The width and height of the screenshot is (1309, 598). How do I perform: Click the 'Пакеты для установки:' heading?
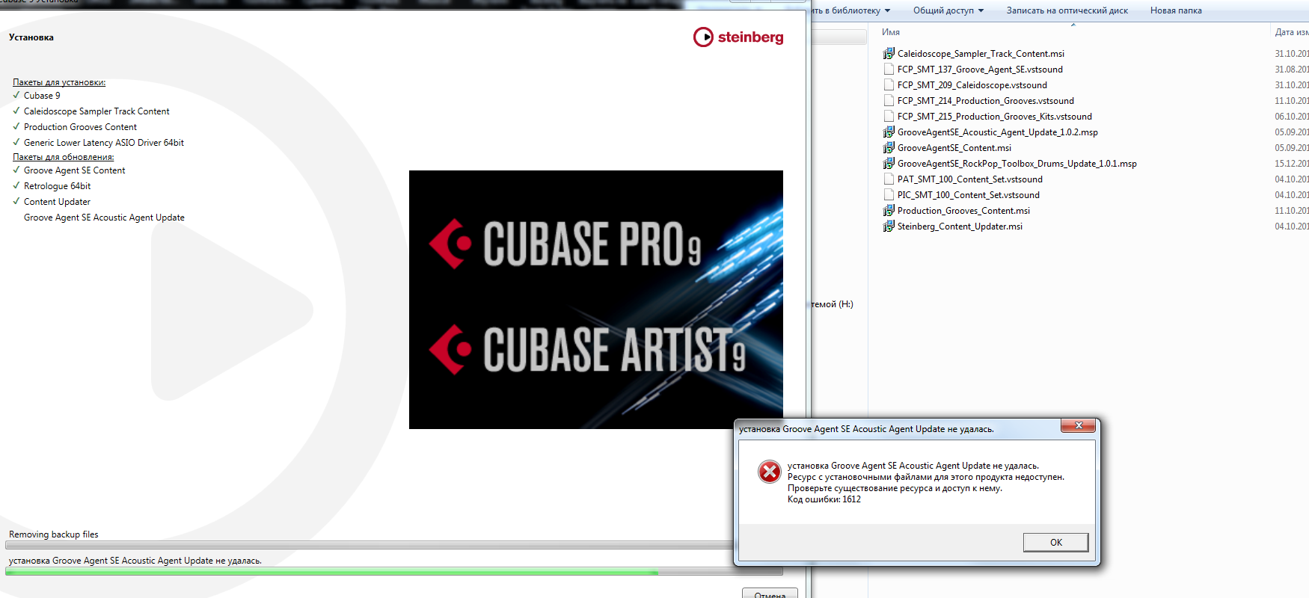[x=59, y=82]
